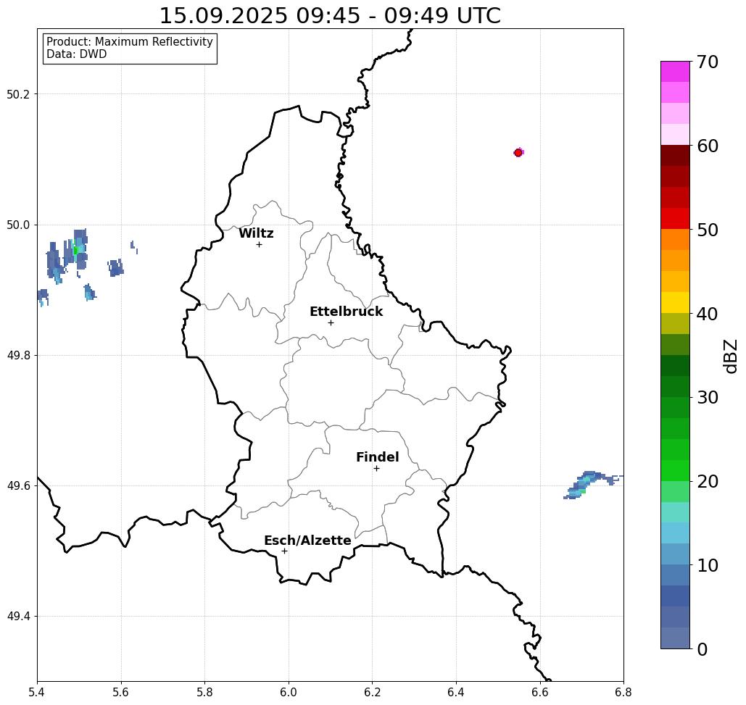Viewport: 746px width, 705px height.
Task: Click the Wiltz station label
Action: [x=256, y=233]
